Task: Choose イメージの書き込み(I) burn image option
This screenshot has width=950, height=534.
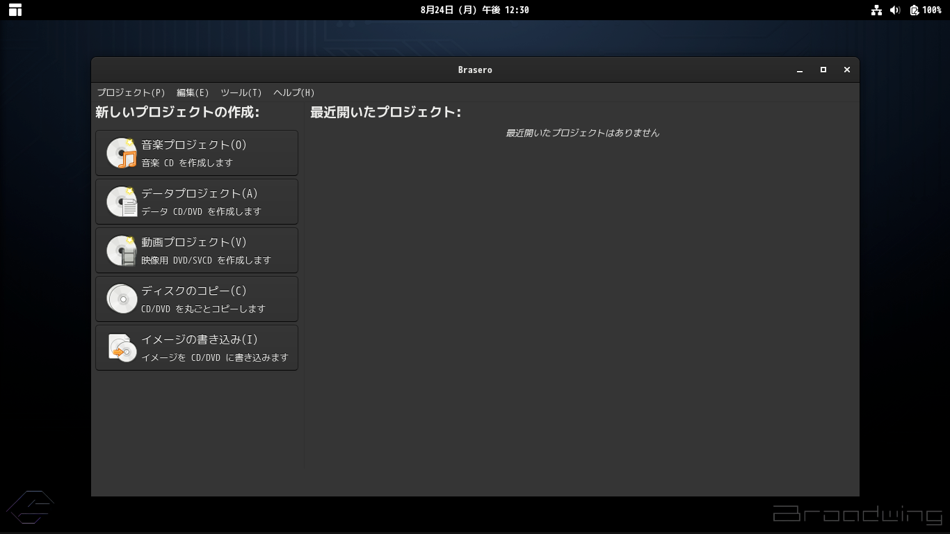Action: [x=197, y=348]
